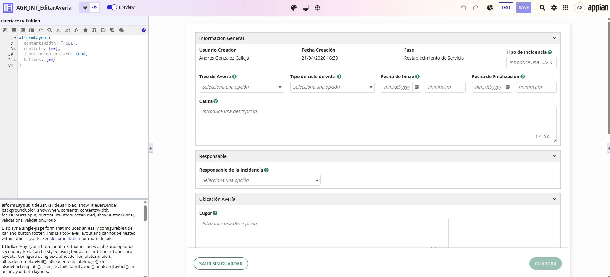The image size is (610, 277).
Task: Open the Tipo de ciclo de vida dropdown
Action: tap(332, 87)
